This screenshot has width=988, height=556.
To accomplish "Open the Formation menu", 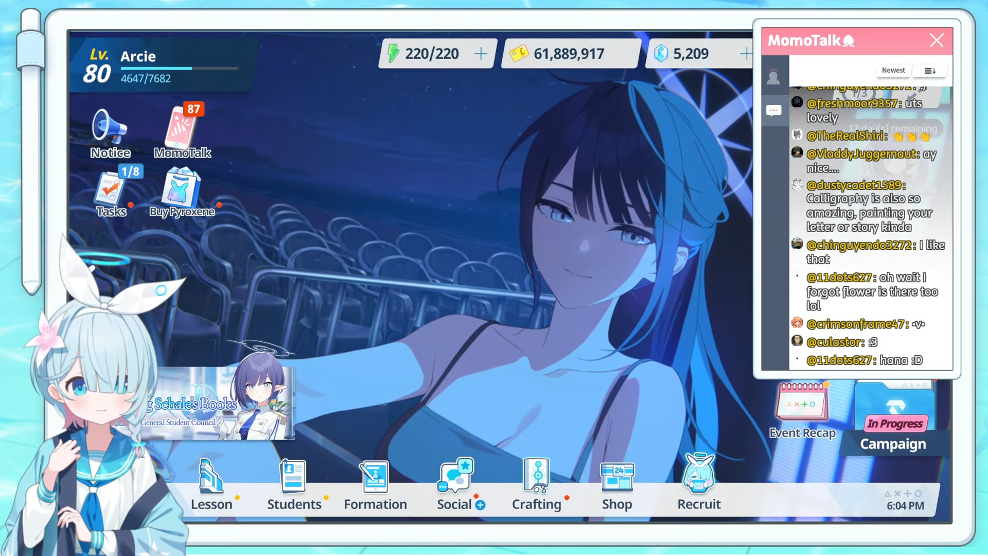I will click(375, 485).
